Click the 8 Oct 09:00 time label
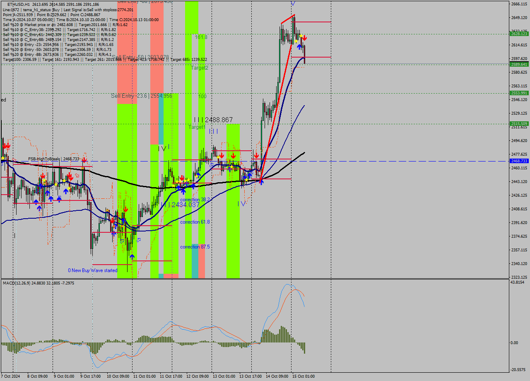 (x=37, y=376)
